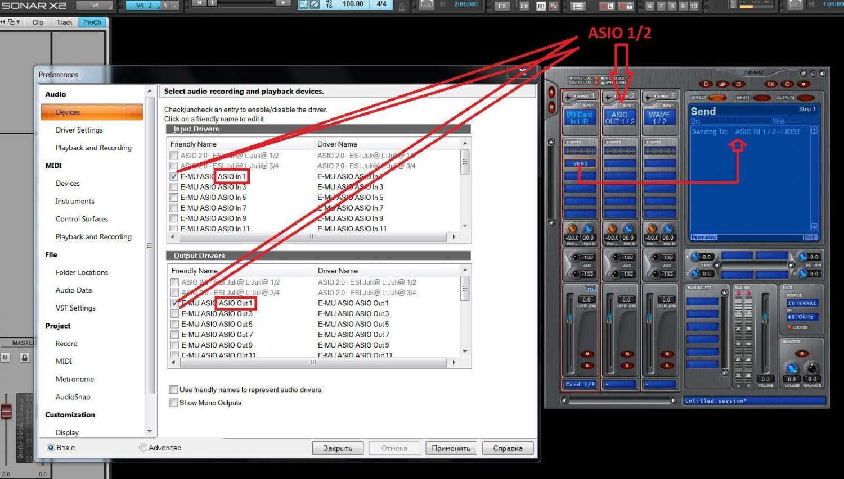Screen dimensions: 844x479
Task: Open Folder Locations preferences
Action: [82, 272]
